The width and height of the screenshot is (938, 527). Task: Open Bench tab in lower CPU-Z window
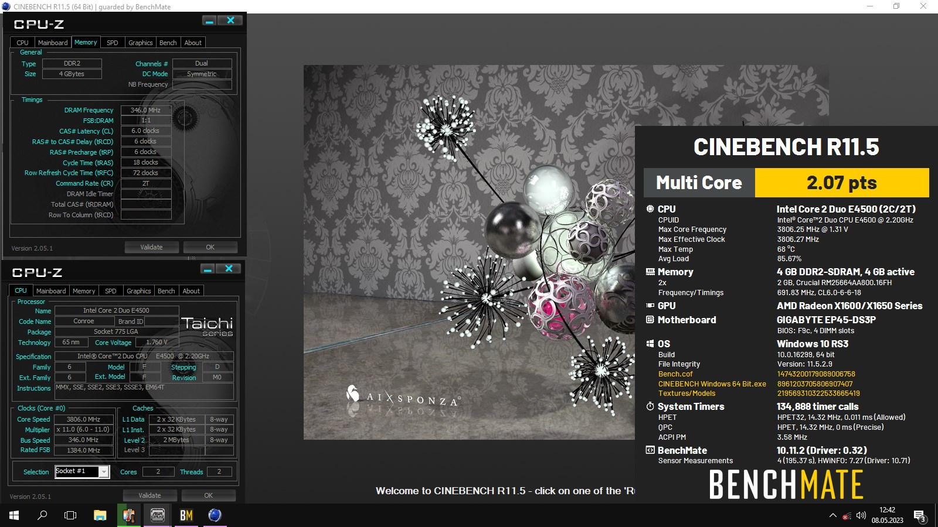(x=166, y=291)
